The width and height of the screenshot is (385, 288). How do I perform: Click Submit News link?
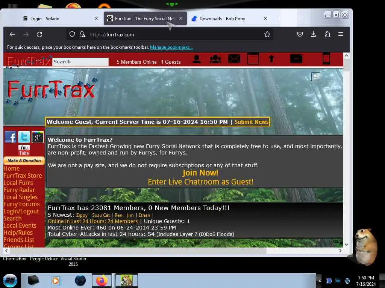coord(252,122)
